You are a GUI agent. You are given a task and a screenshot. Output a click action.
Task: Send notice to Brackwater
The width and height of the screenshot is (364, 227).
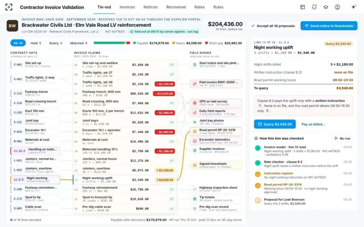click(329, 26)
